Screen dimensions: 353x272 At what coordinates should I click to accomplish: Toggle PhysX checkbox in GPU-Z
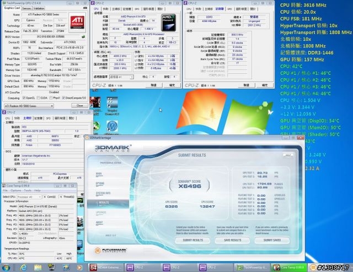click(x=51, y=98)
